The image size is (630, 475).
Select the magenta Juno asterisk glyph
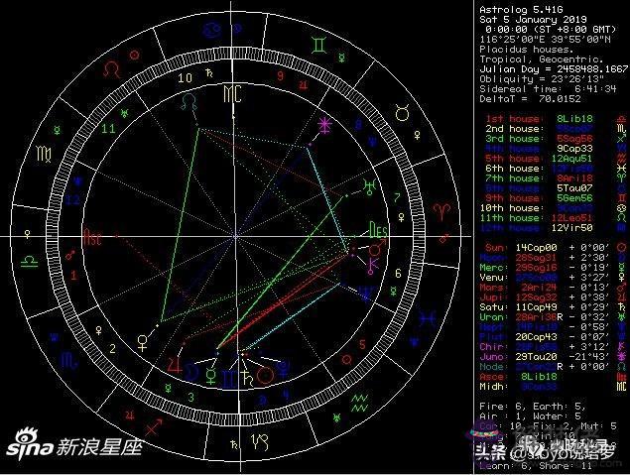point(324,125)
